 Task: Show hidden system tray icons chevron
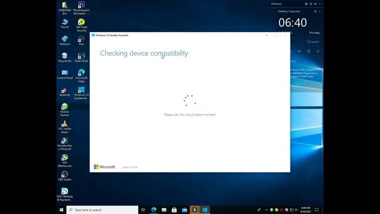(x=267, y=210)
